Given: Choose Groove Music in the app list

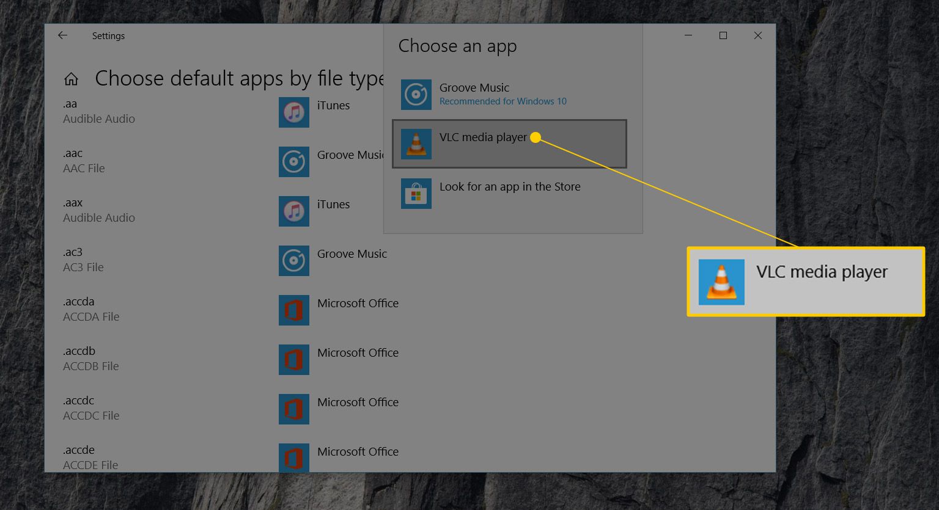Looking at the screenshot, I should [509, 95].
